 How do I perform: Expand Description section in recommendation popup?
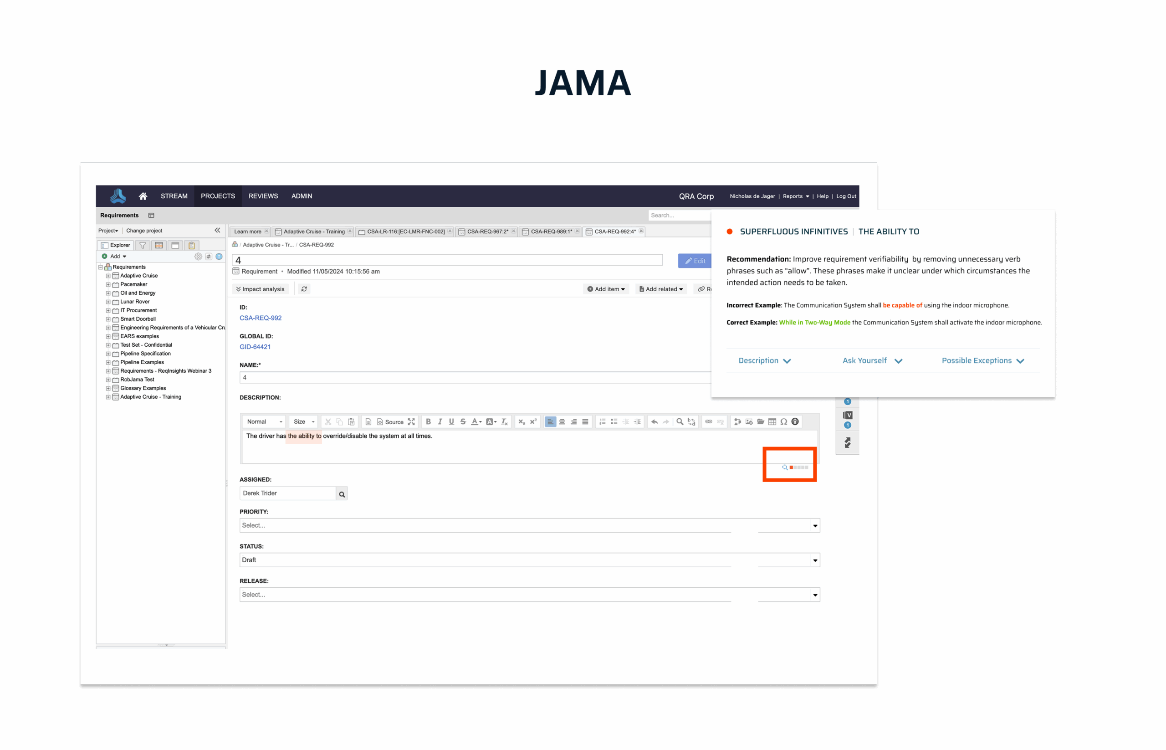[764, 361]
